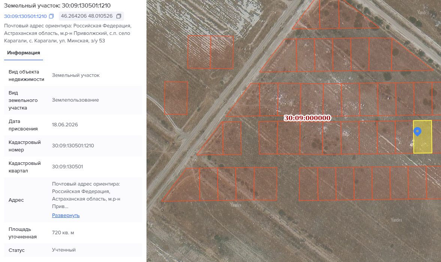Viewport: 441px width, 262px height.
Task: Click the Площадь уточненная value 720 кв. м
Action: [63, 233]
